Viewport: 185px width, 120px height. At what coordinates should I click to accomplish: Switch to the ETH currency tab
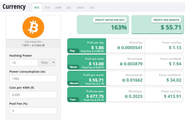[47, 8]
